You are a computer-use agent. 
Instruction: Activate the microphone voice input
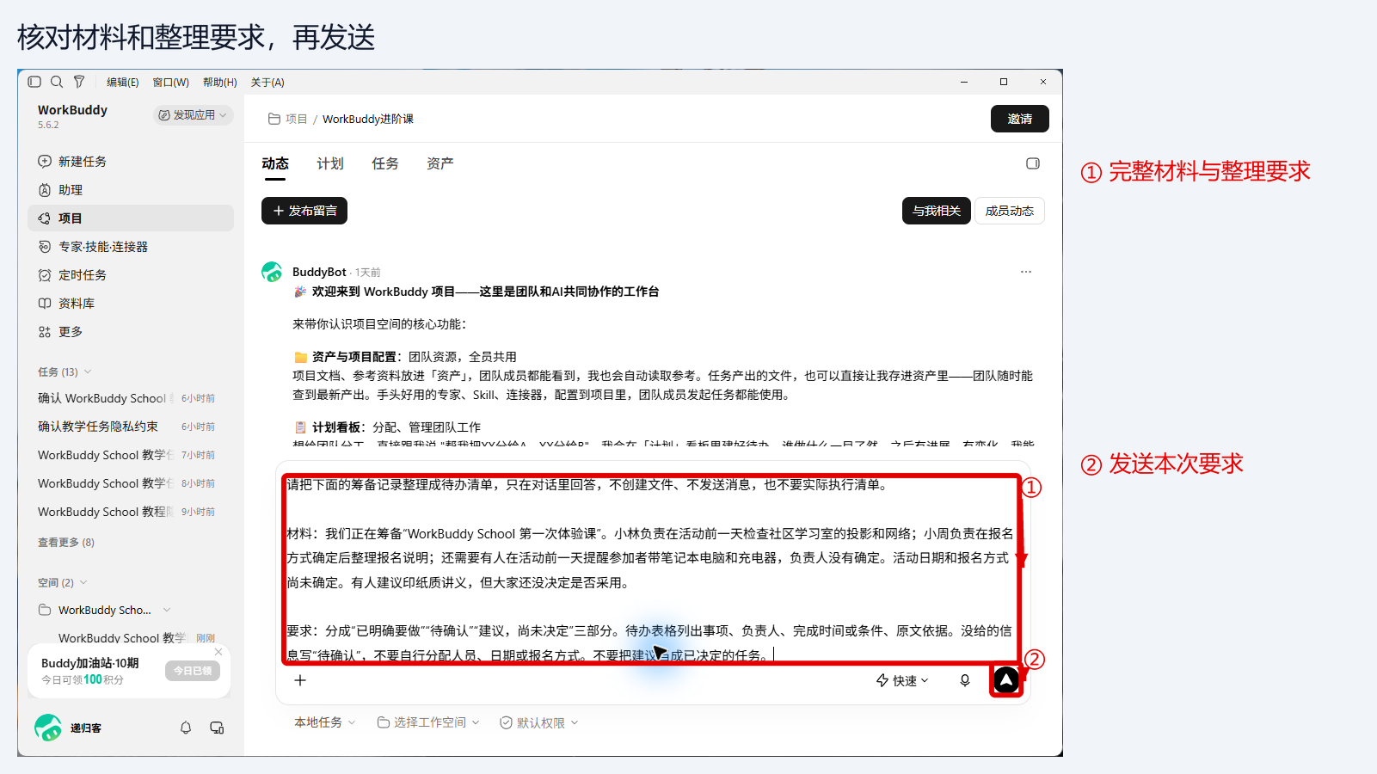[x=965, y=680]
